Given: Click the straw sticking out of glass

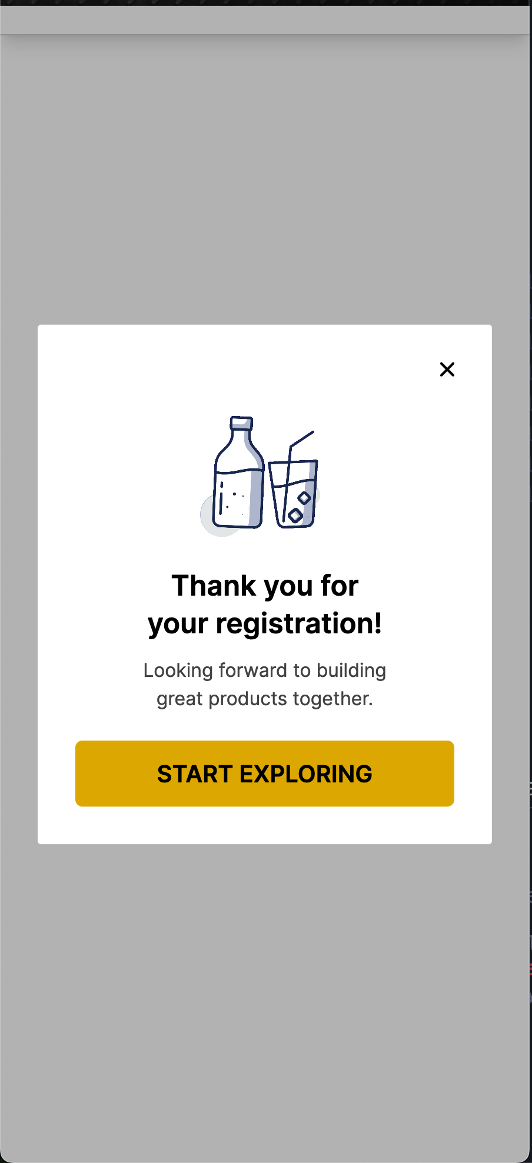Looking at the screenshot, I should point(301,439).
